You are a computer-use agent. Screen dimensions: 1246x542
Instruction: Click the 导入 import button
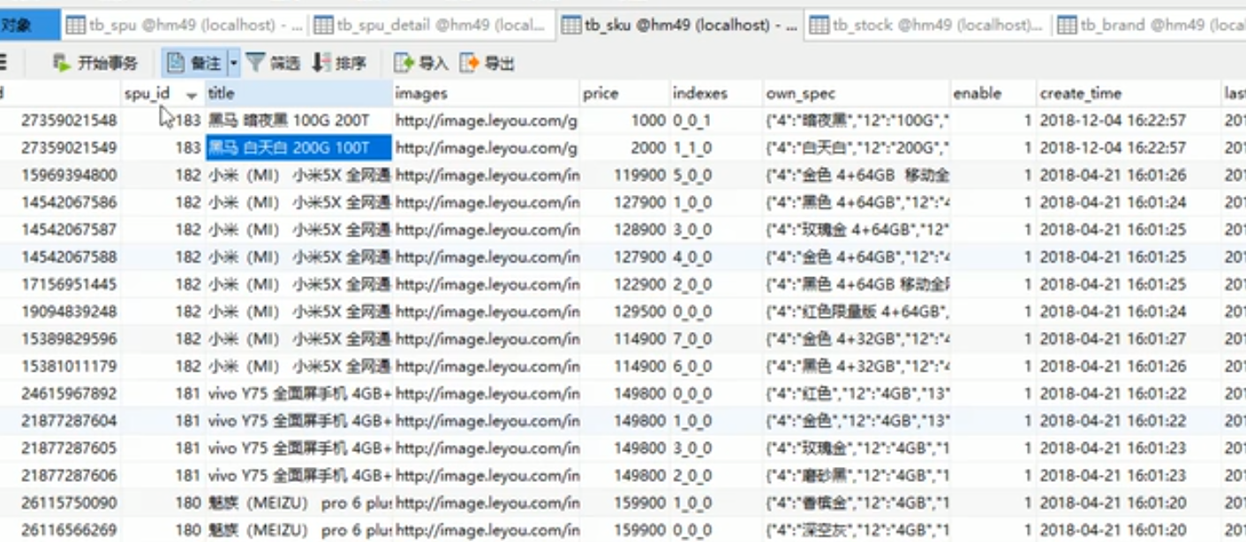(421, 63)
